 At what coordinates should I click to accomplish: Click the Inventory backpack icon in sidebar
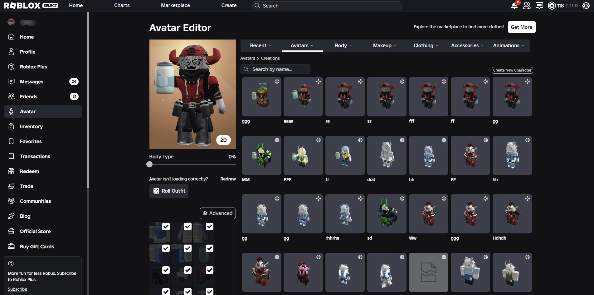pyautogui.click(x=11, y=126)
